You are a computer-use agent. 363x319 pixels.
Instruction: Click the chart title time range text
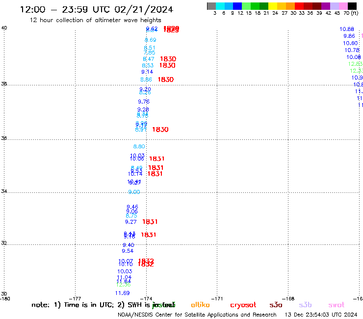coord(97,9)
